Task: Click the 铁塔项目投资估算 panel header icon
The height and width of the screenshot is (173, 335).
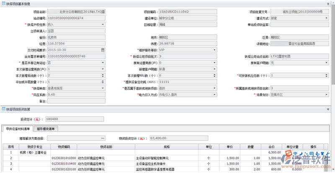Action: pyautogui.click(x=3, y=109)
